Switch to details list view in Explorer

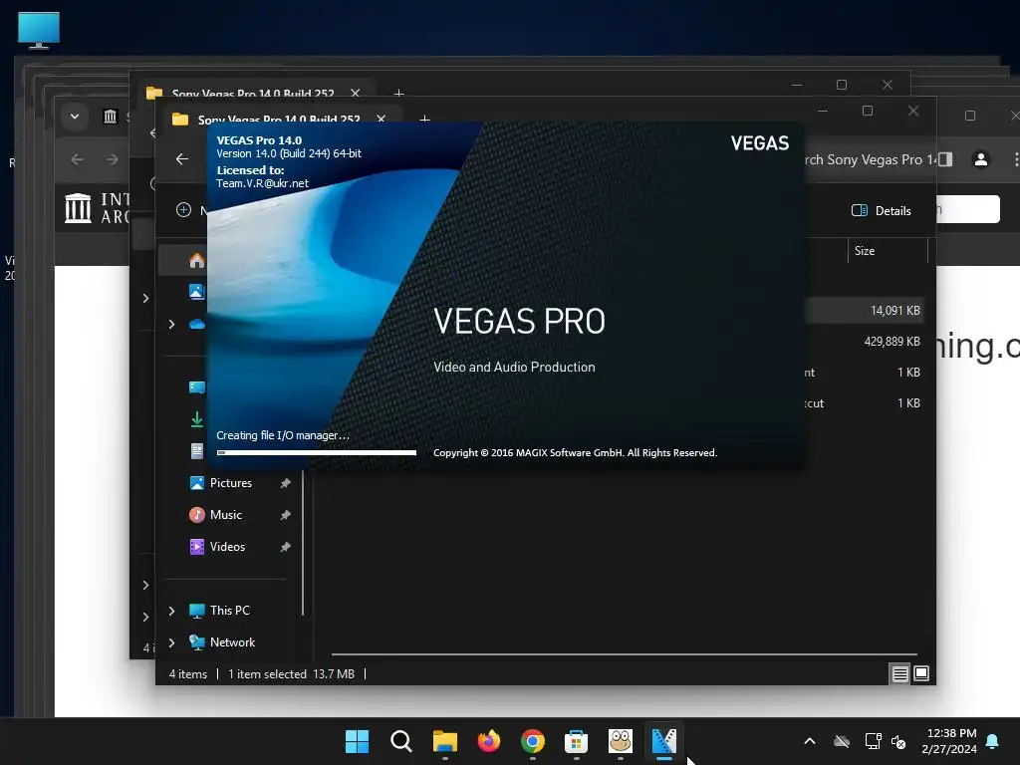[x=899, y=674]
